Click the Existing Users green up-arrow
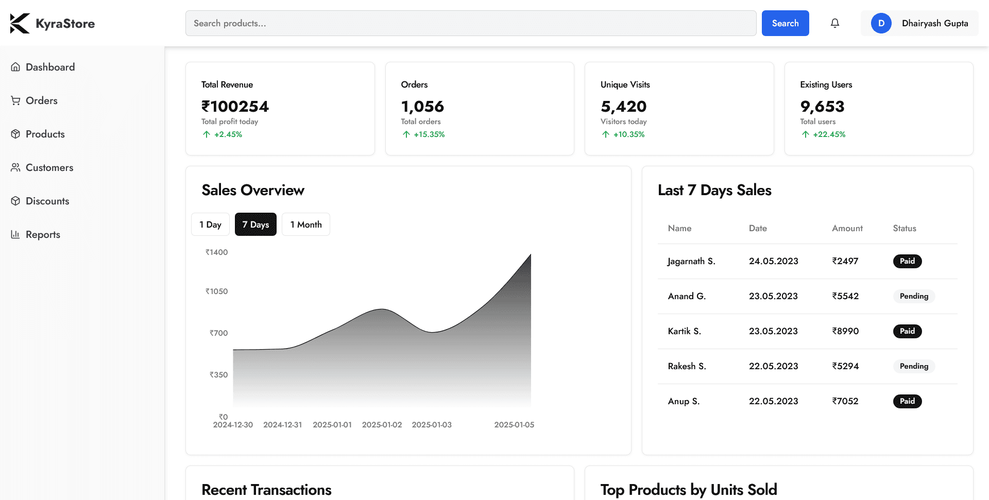This screenshot has width=989, height=500. 806,134
